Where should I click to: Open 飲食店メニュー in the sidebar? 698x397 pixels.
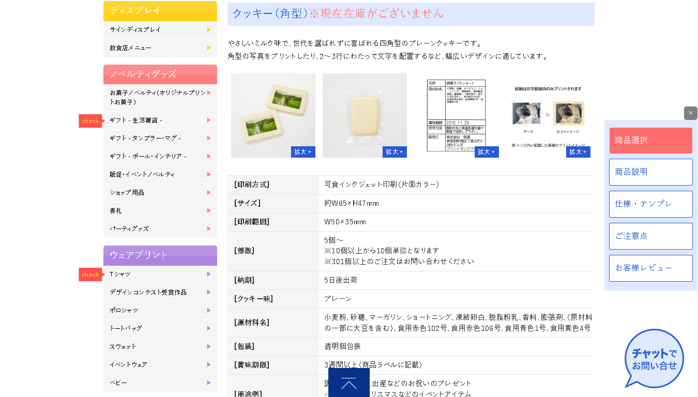coord(160,48)
